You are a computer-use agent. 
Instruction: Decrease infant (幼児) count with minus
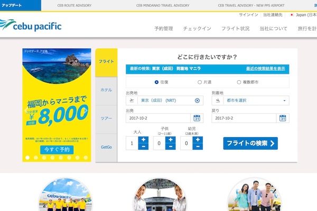[198, 147]
